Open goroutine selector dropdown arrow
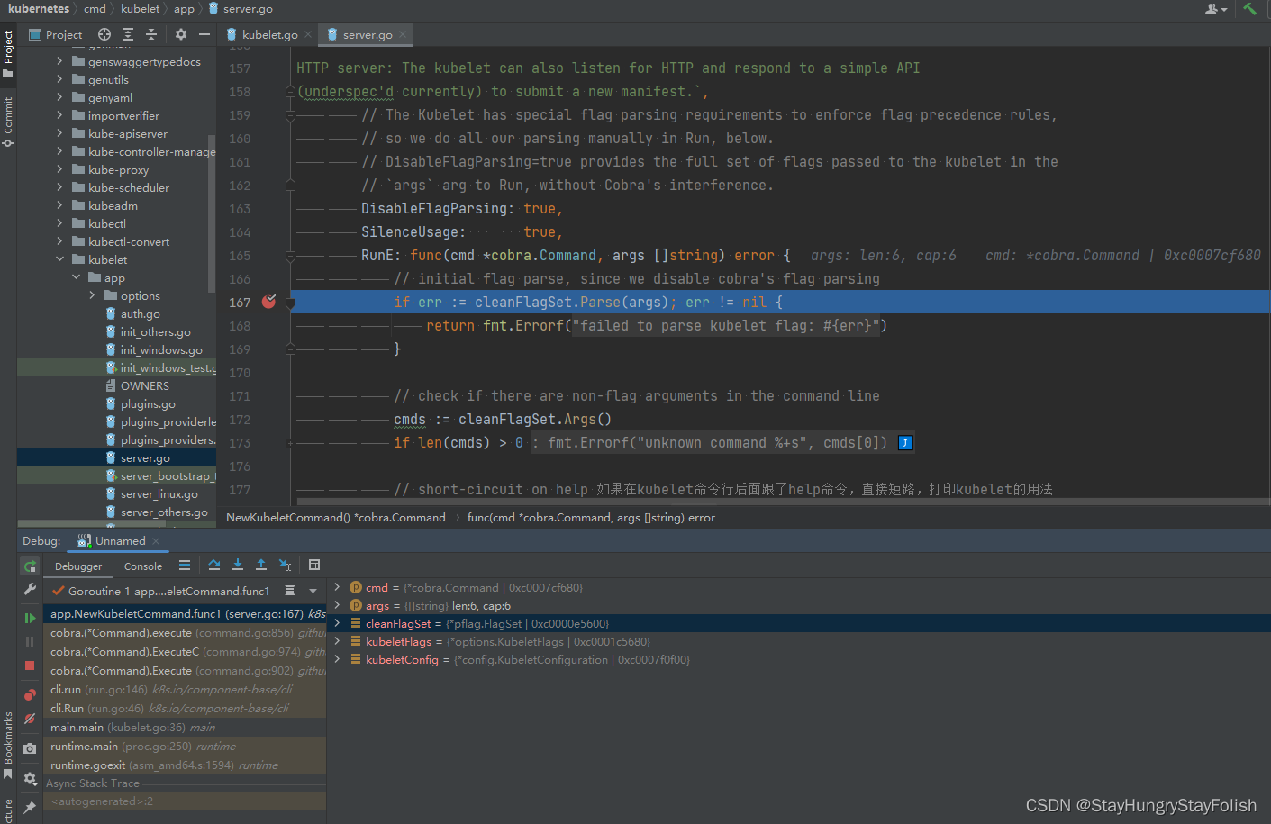The width and height of the screenshot is (1271, 824). coord(313,591)
